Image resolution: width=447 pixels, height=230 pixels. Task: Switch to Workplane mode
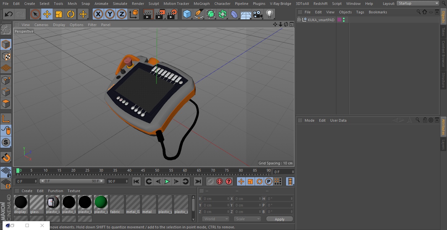pyautogui.click(x=6, y=68)
